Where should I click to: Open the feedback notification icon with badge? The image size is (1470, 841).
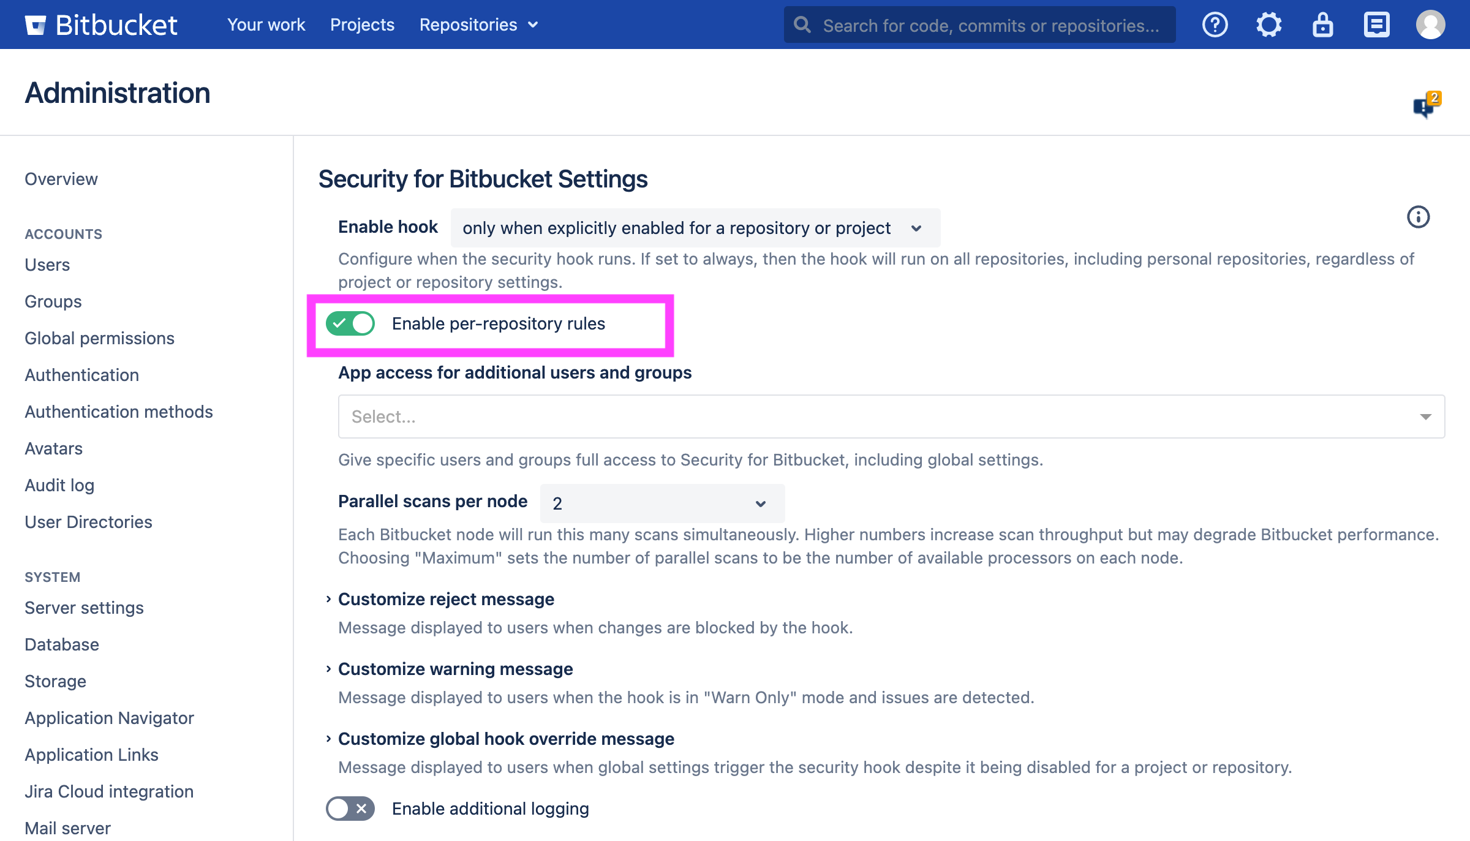[1426, 106]
